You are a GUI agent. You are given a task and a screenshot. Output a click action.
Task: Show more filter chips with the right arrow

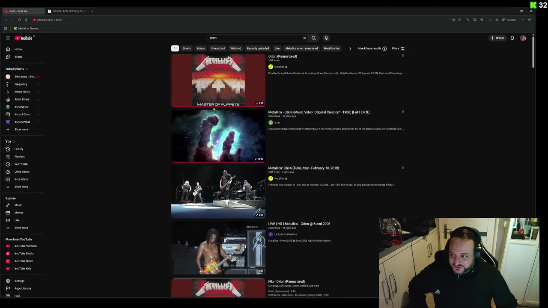click(350, 48)
